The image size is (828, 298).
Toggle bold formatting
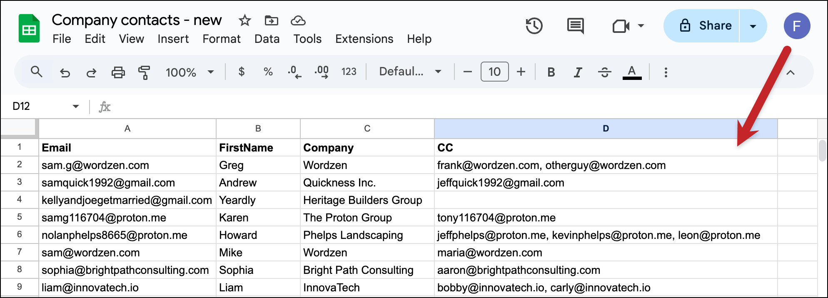tap(551, 72)
